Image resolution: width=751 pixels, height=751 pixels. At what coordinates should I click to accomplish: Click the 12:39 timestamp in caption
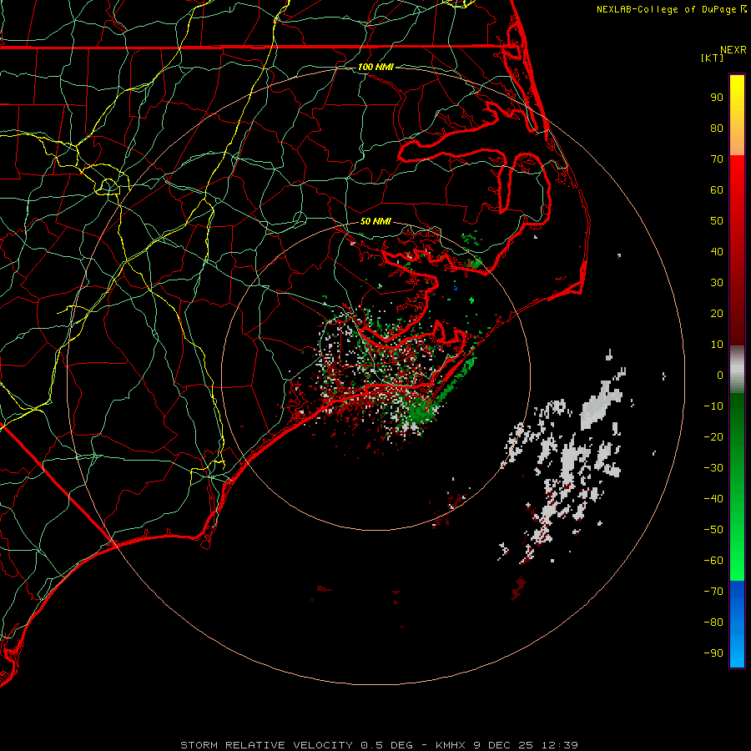pyautogui.click(x=559, y=745)
